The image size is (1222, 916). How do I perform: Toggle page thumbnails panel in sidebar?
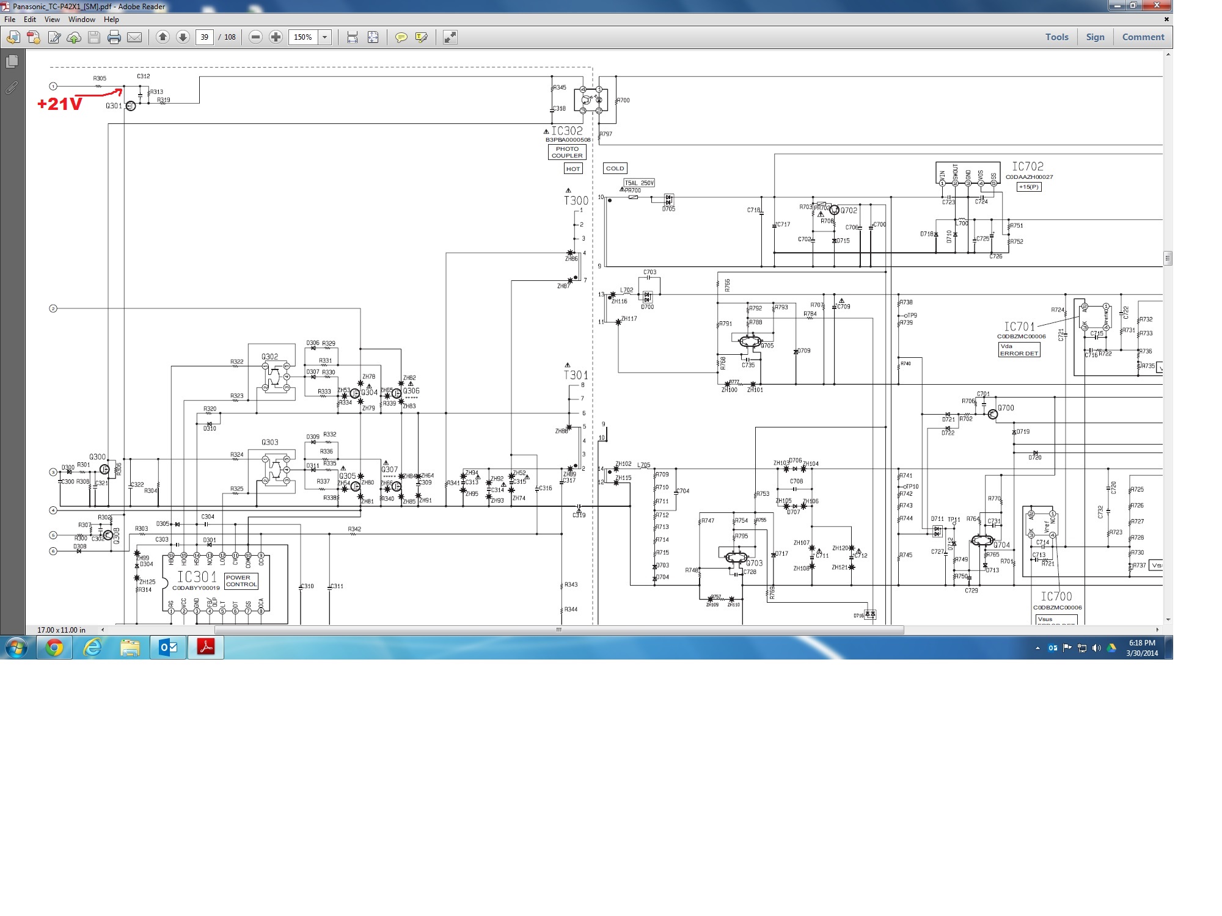tap(12, 61)
